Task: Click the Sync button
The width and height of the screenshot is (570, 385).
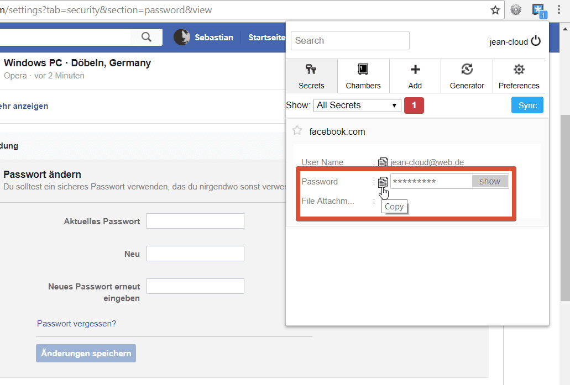Action: (527, 106)
